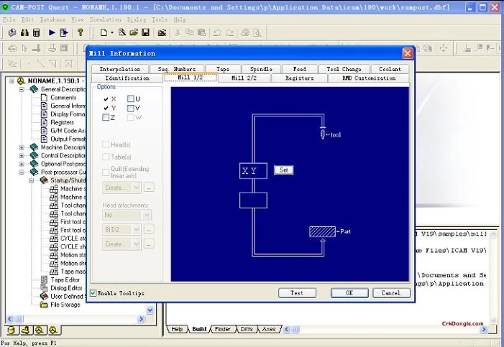Click the binoculars find icon in toolbar

24,33
